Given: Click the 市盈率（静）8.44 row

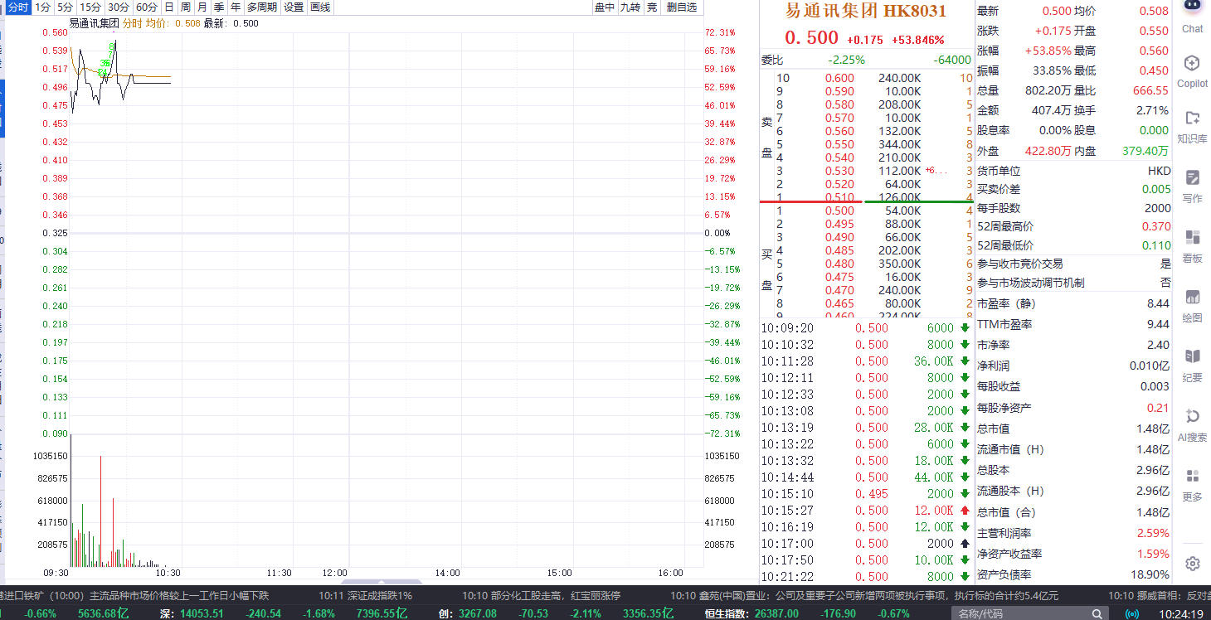Looking at the screenshot, I should click(1074, 304).
